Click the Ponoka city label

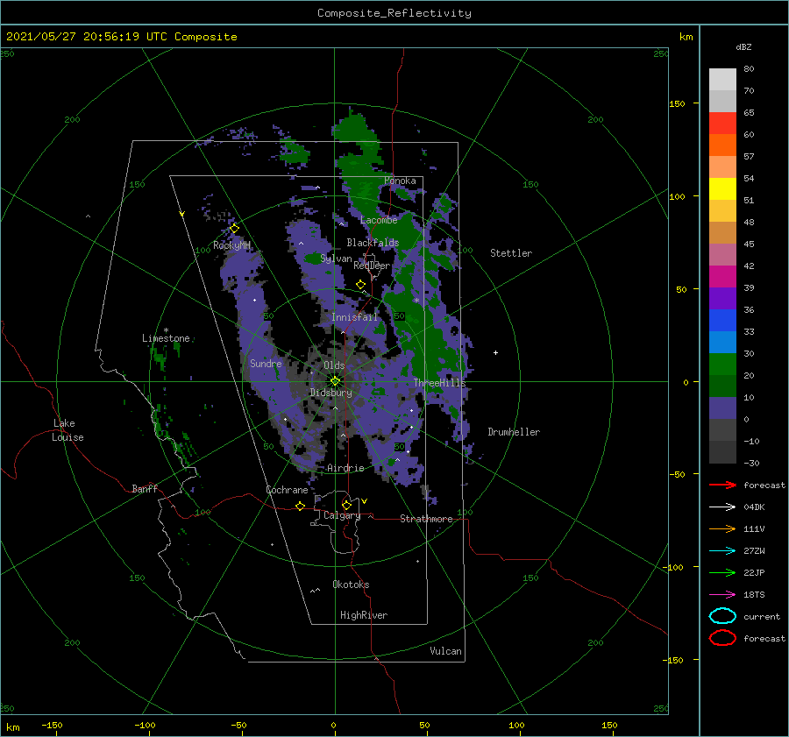tap(400, 181)
